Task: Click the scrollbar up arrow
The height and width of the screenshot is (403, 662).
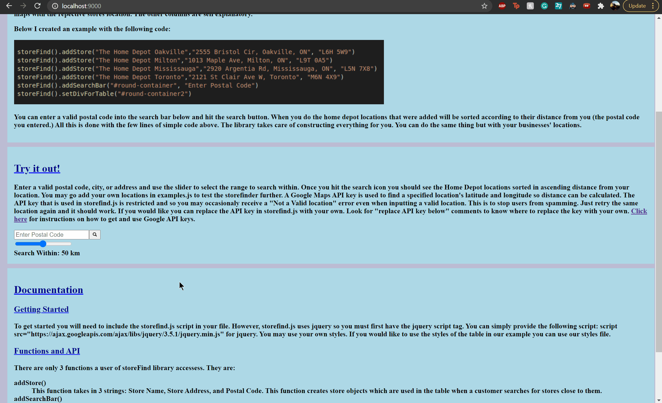Action: (658, 18)
